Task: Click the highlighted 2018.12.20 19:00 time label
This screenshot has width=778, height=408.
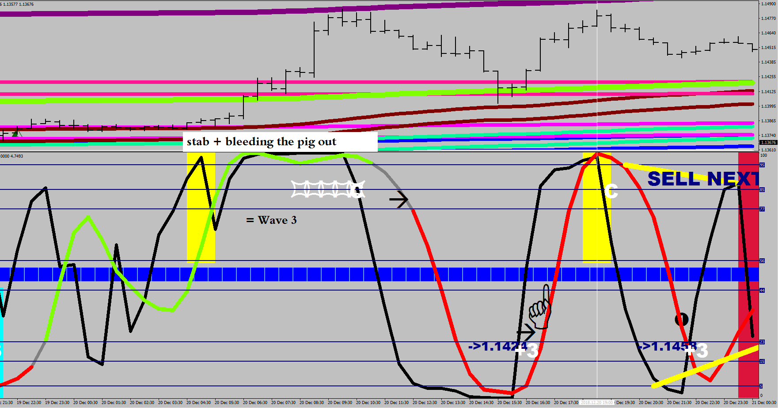Action: 597,403
